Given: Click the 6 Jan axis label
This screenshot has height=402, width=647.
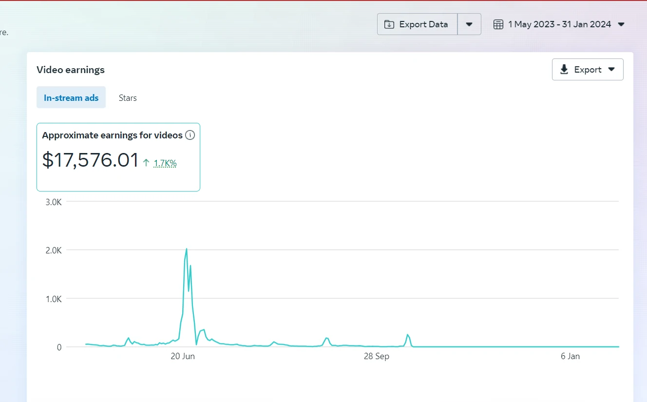Looking at the screenshot, I should (570, 356).
